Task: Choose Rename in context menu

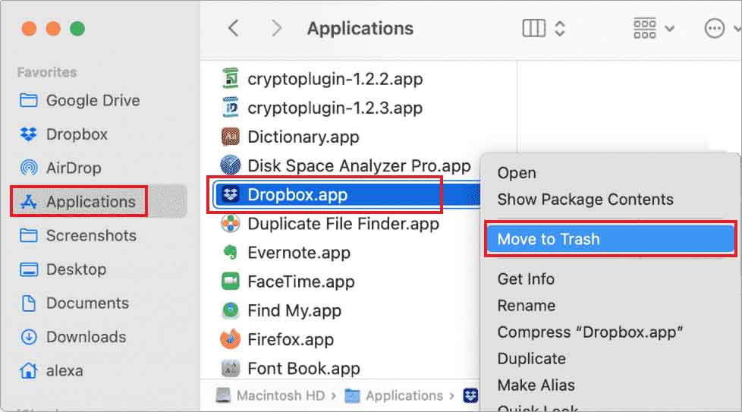Action: tap(527, 306)
